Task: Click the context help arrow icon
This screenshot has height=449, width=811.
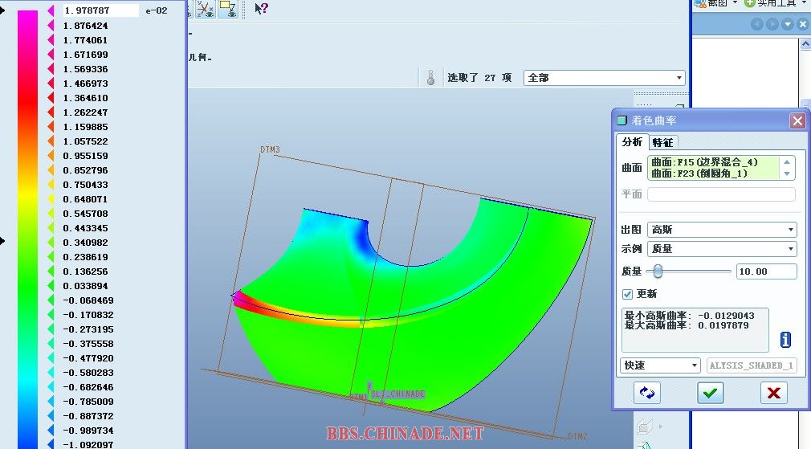Action: (x=261, y=9)
